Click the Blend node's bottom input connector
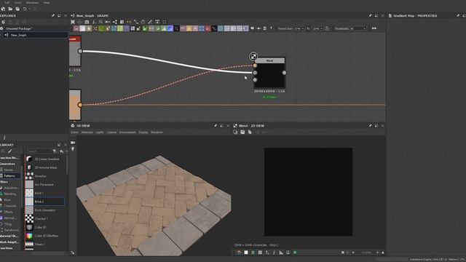Viewport: 466px width, 262px height. pos(255,80)
